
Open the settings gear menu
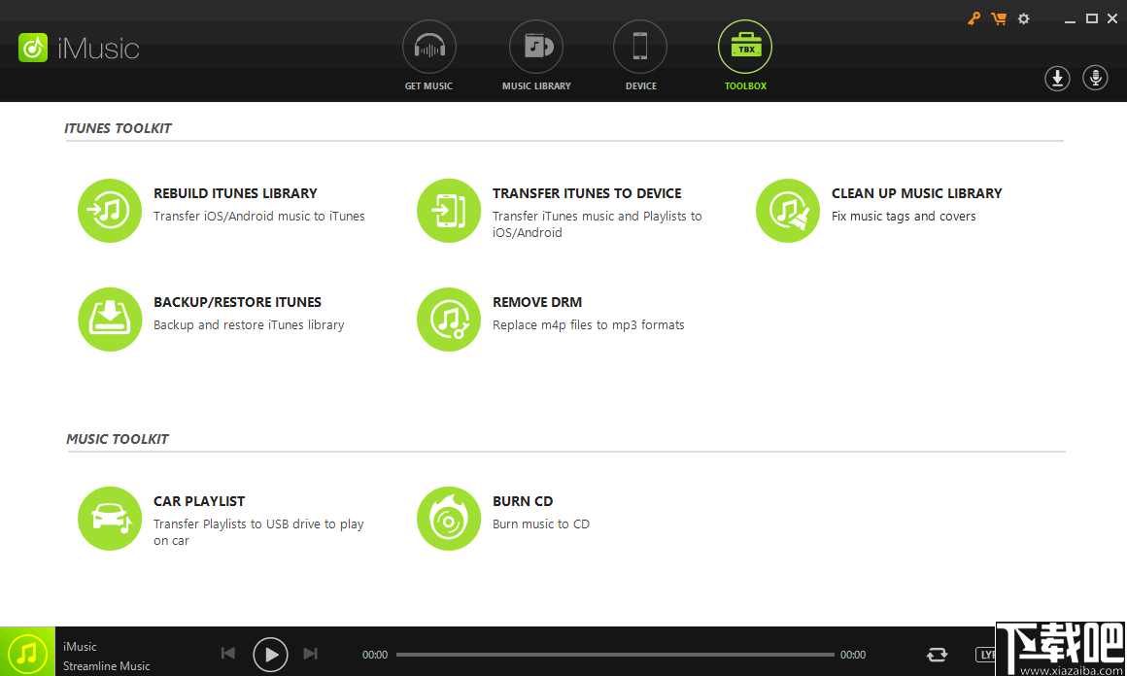click(1023, 17)
